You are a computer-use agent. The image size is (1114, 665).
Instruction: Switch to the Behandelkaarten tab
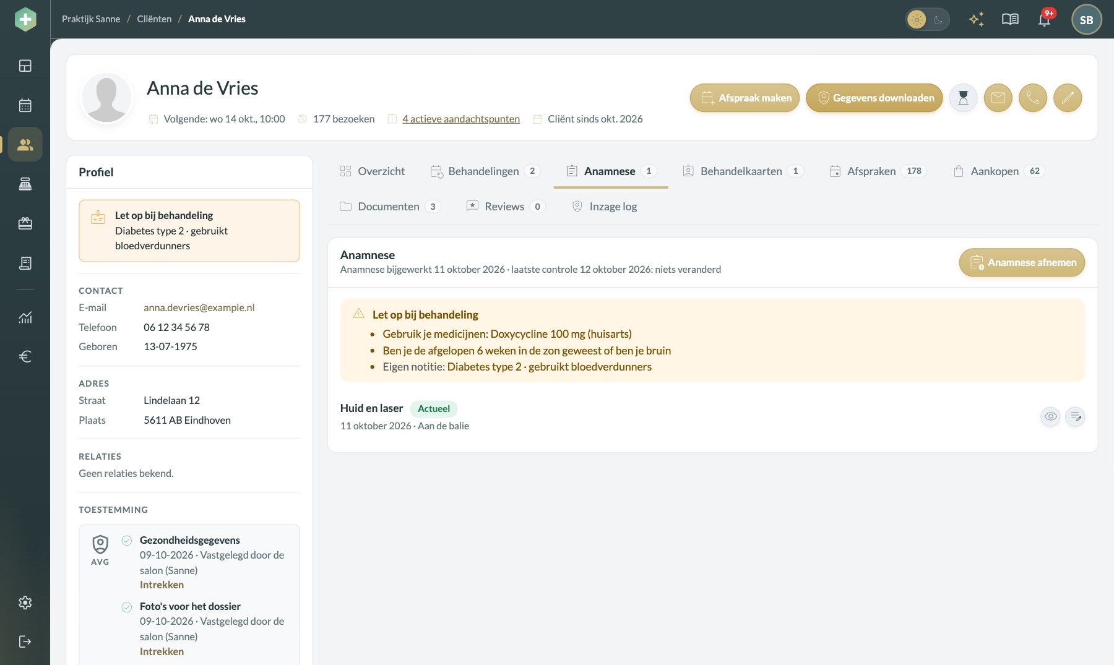tap(743, 171)
